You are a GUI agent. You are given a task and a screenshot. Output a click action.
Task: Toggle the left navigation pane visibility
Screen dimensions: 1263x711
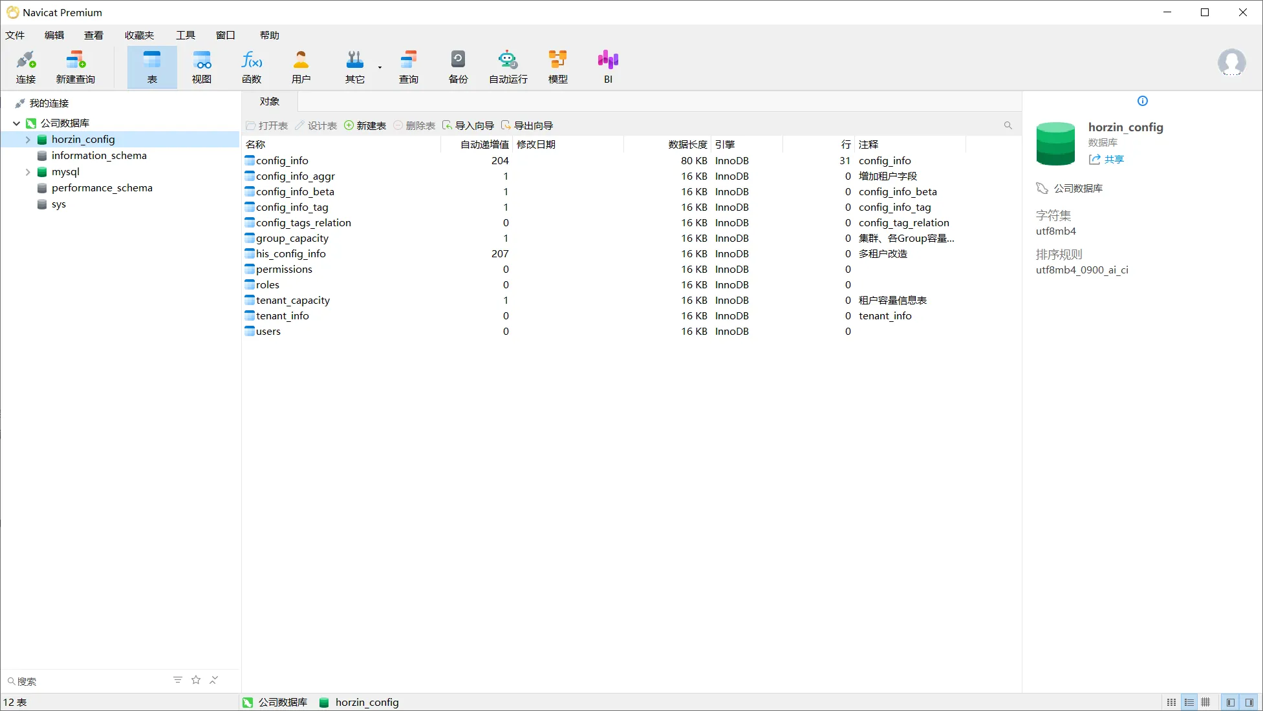click(1231, 703)
